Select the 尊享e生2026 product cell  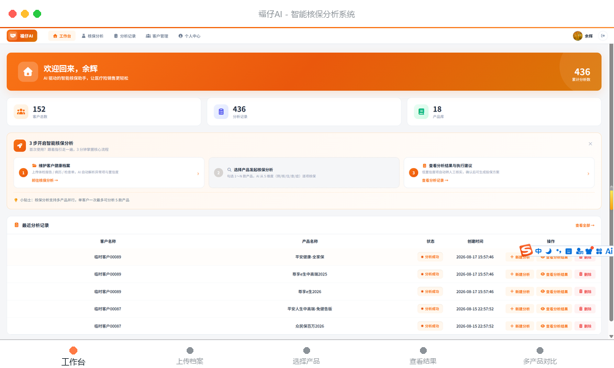309,291
